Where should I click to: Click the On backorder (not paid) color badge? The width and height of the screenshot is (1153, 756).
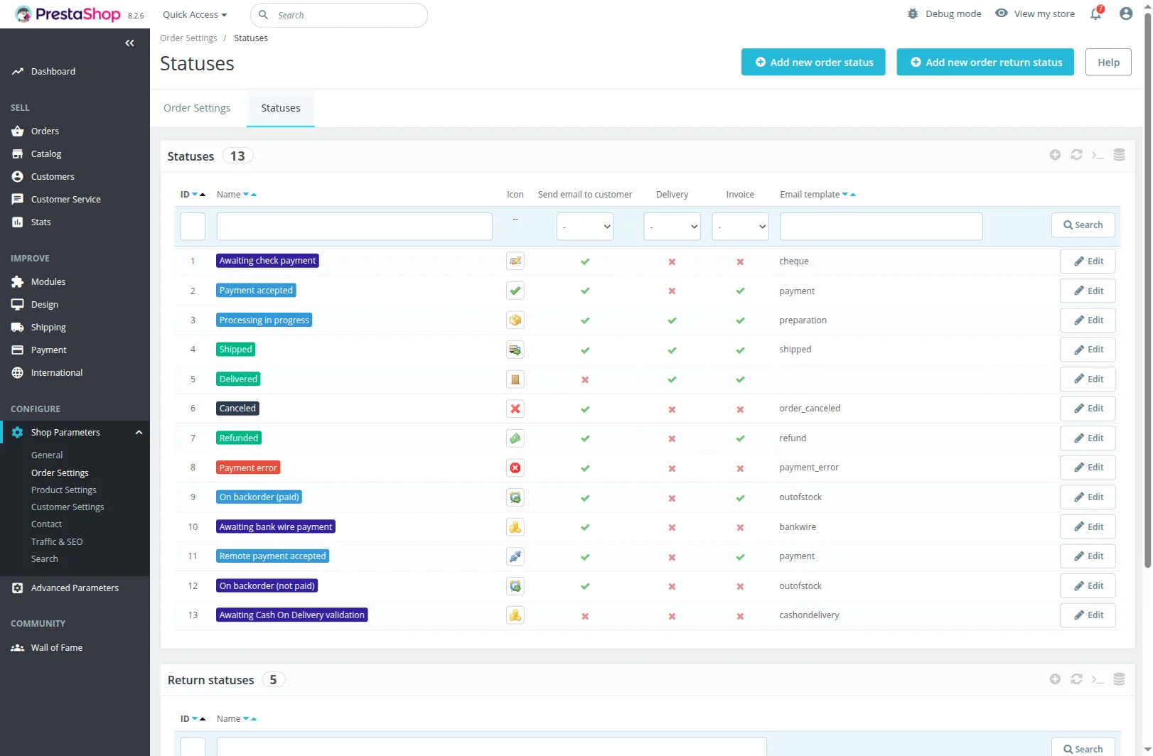(267, 586)
